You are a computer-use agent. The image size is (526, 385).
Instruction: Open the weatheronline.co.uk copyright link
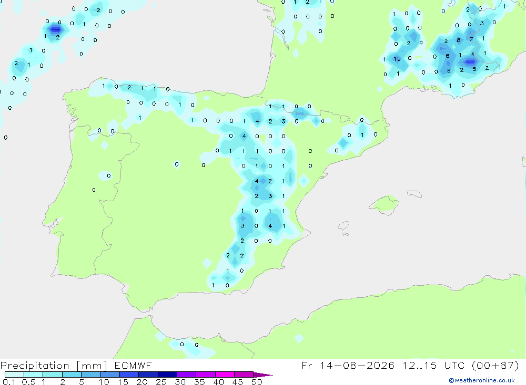[482, 380]
